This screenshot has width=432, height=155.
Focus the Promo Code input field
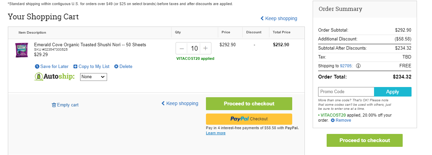pyautogui.click(x=346, y=92)
